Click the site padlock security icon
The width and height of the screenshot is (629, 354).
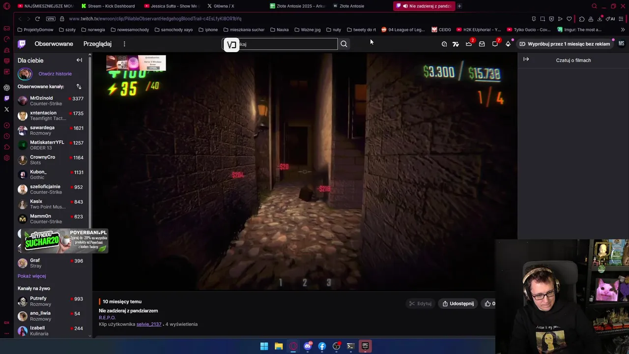(x=62, y=19)
